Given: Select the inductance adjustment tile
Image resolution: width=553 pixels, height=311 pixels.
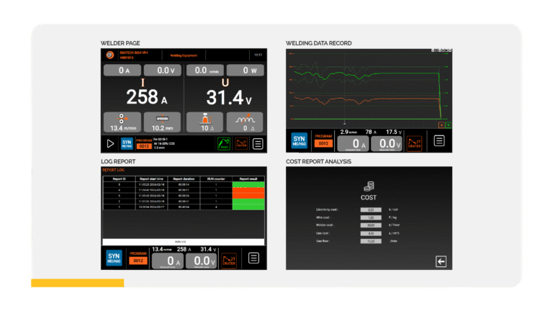Looking at the screenshot, I should (x=244, y=120).
